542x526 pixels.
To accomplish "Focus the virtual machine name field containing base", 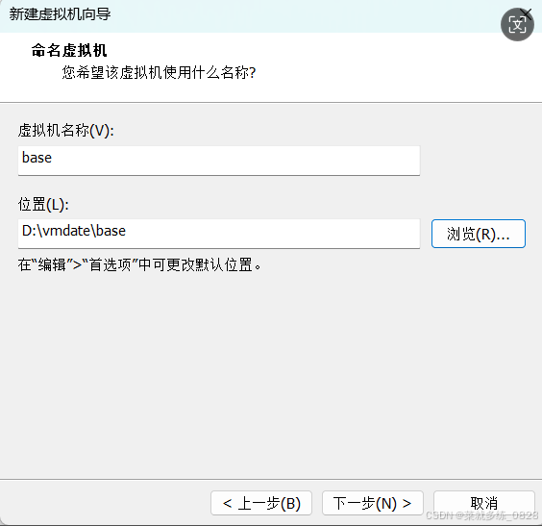I will (x=219, y=161).
